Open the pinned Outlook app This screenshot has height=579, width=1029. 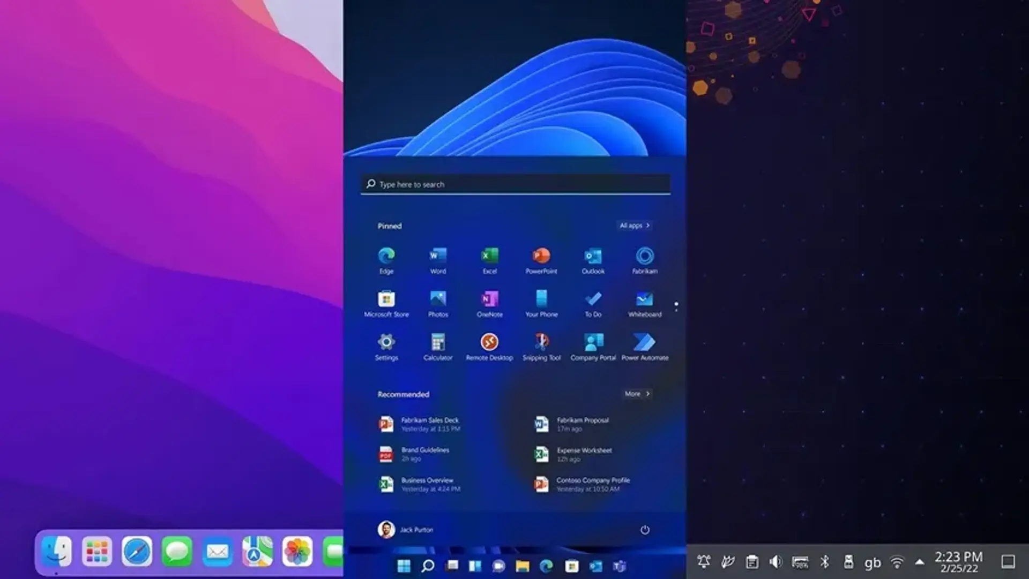593,260
